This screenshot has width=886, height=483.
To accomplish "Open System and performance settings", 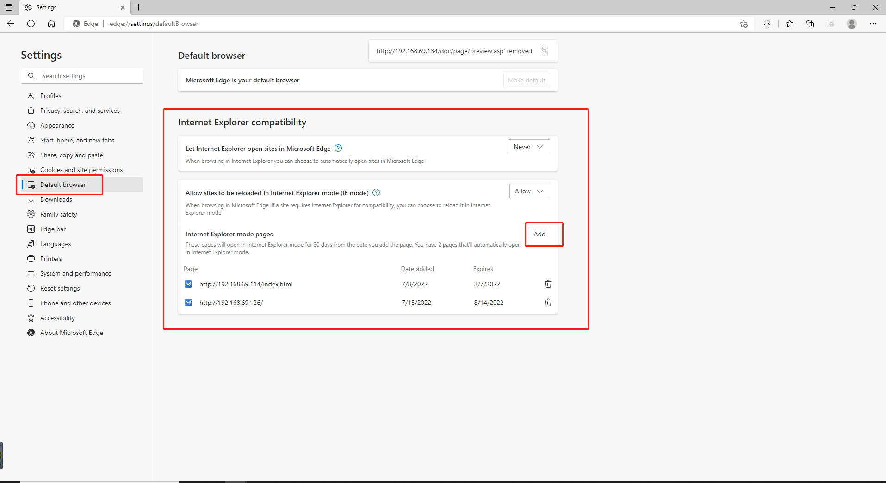I will tap(82, 273).
